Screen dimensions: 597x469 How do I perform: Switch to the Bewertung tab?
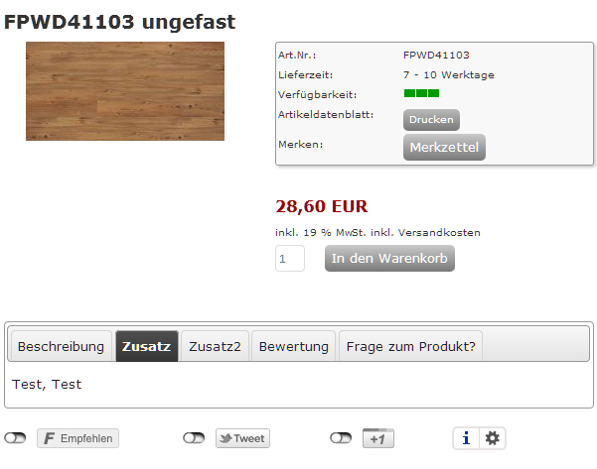pyautogui.click(x=294, y=346)
